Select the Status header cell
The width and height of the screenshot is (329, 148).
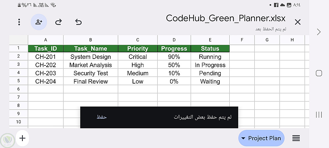210,49
